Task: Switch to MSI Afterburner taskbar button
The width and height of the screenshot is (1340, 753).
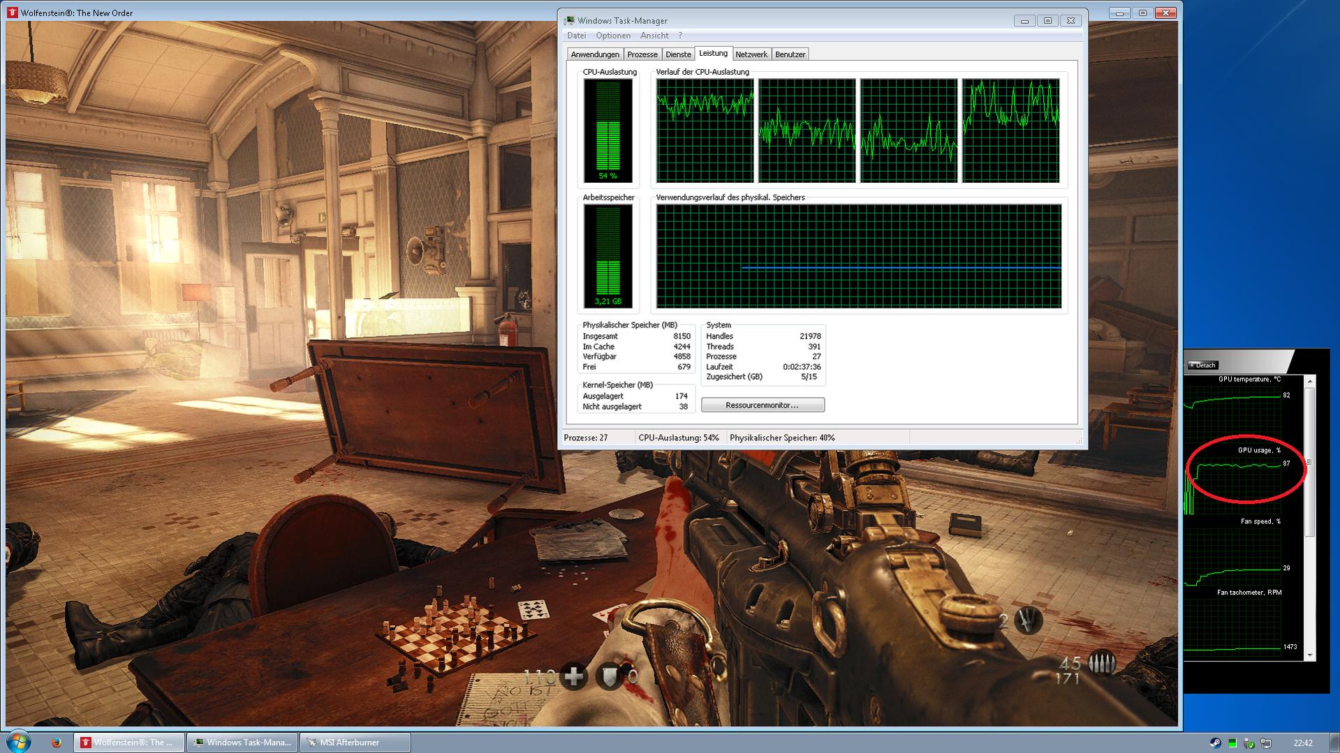Action: (355, 743)
